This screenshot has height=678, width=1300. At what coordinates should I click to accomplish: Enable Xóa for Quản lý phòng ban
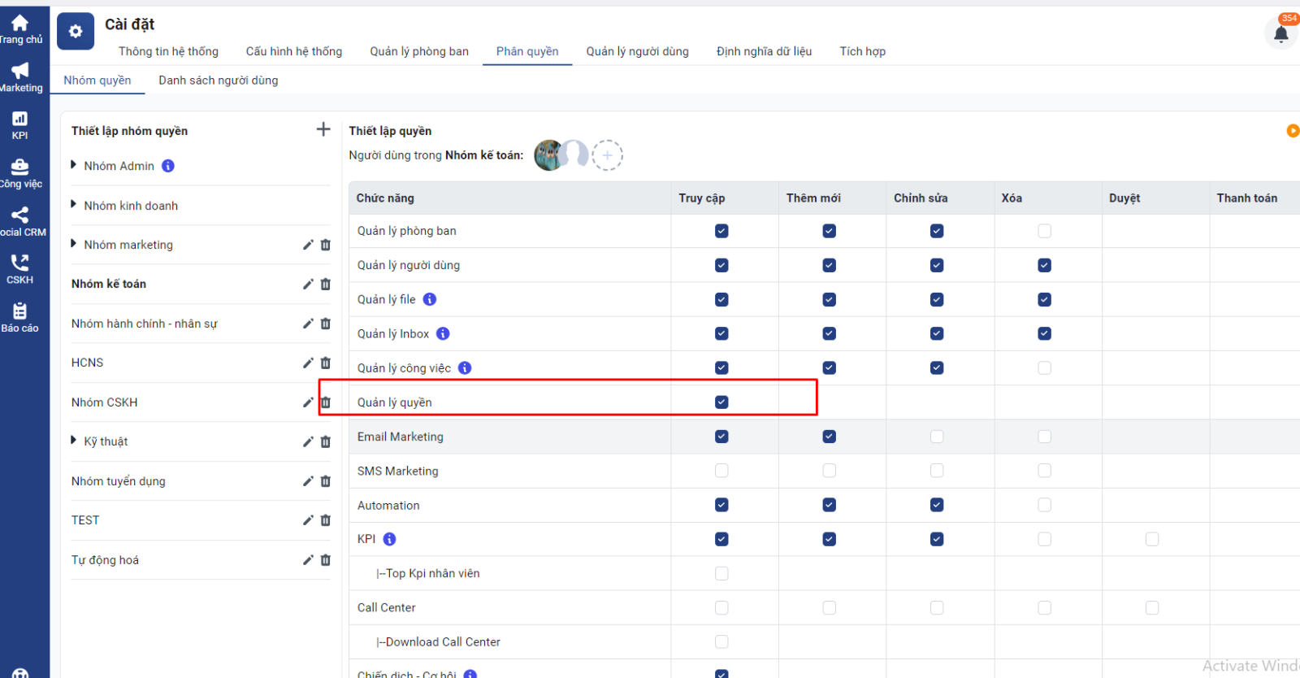coord(1044,232)
